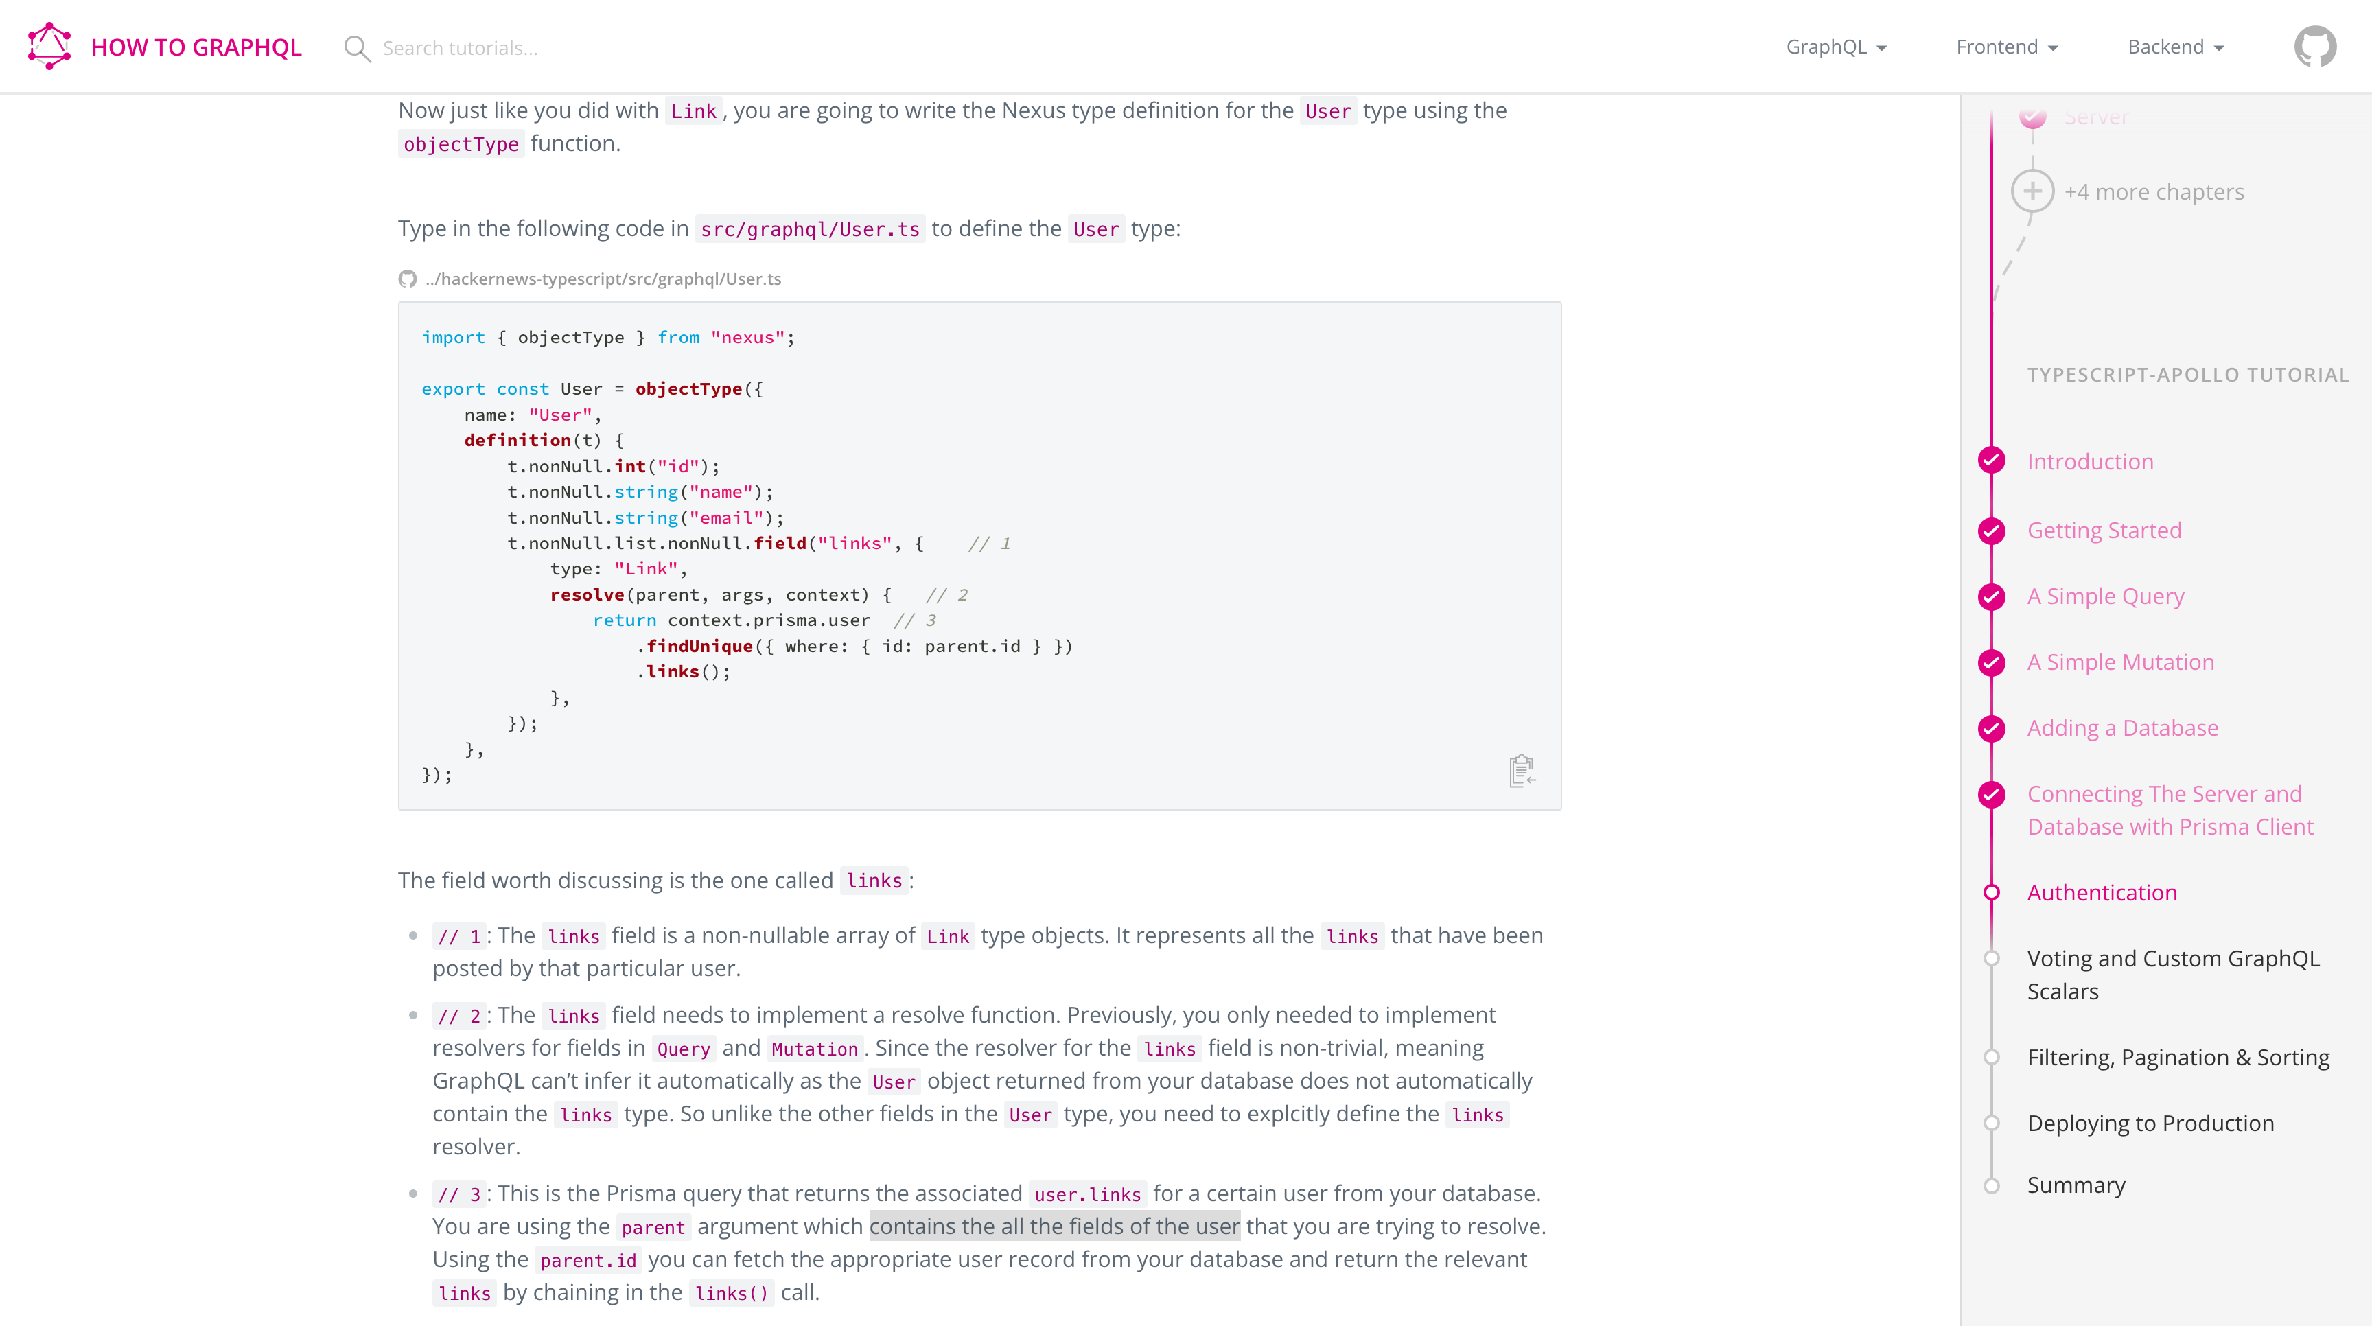The width and height of the screenshot is (2372, 1326).
Task: Toggle completion mark for A Simple Query
Action: point(1992,596)
